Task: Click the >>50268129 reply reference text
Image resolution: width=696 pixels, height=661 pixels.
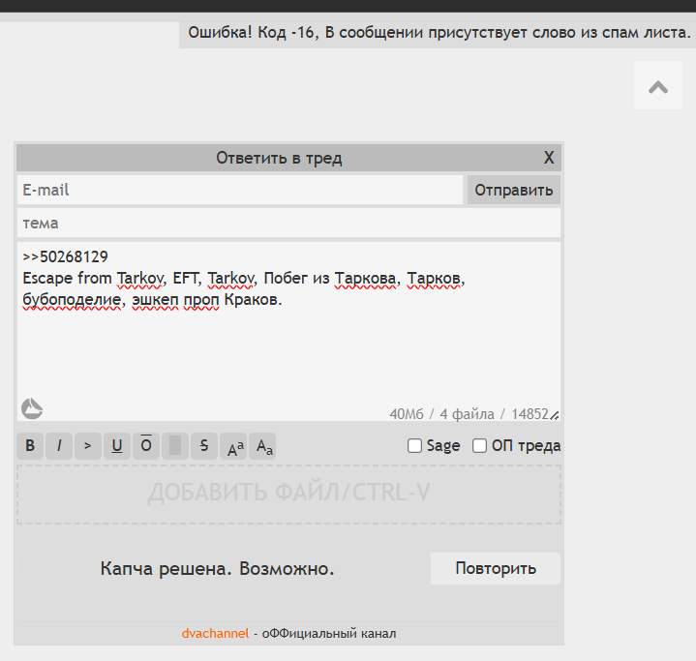Action: tap(65, 256)
